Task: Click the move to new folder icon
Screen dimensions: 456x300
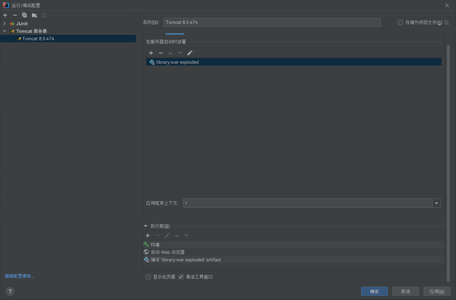Action: pyautogui.click(x=35, y=15)
